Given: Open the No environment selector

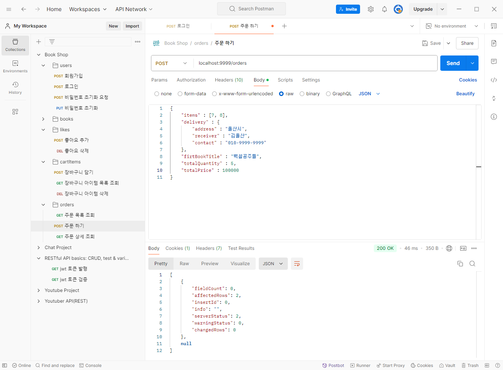Looking at the screenshot, I should pyautogui.click(x=452, y=26).
